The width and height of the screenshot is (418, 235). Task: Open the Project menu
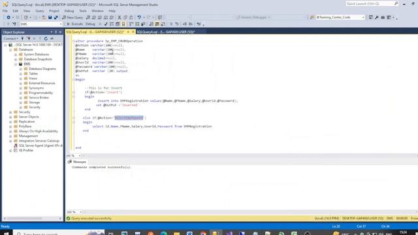[x=54, y=11]
